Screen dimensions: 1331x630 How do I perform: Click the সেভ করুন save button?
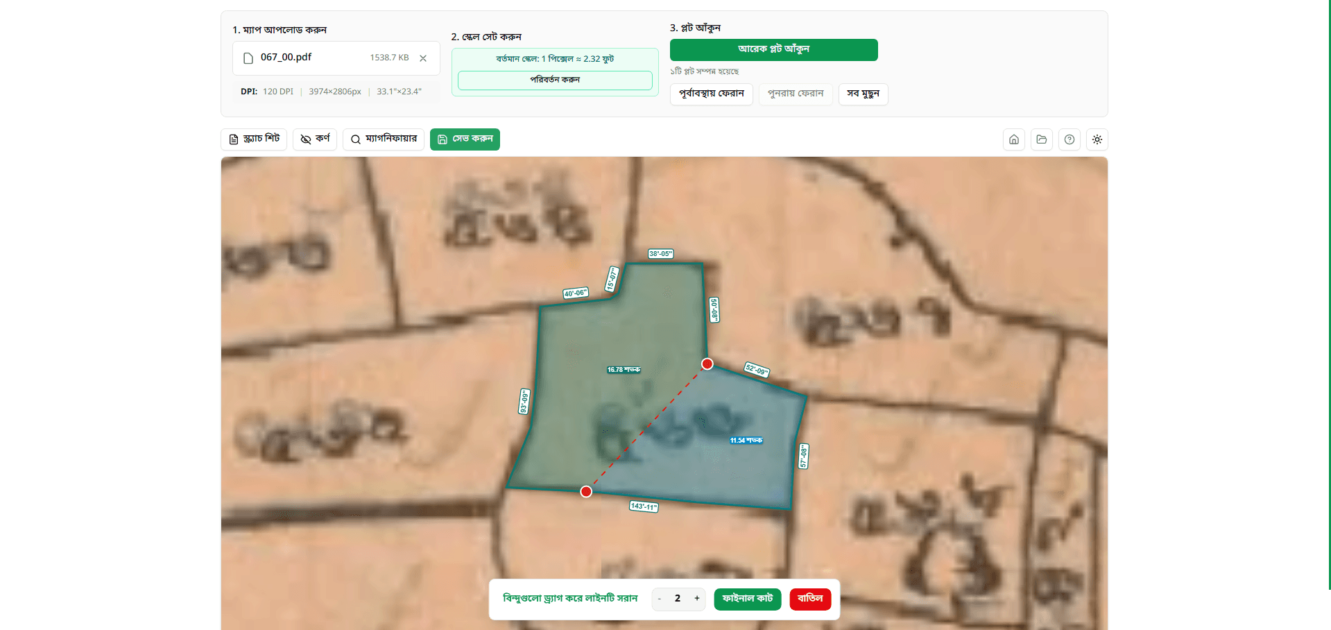point(465,139)
